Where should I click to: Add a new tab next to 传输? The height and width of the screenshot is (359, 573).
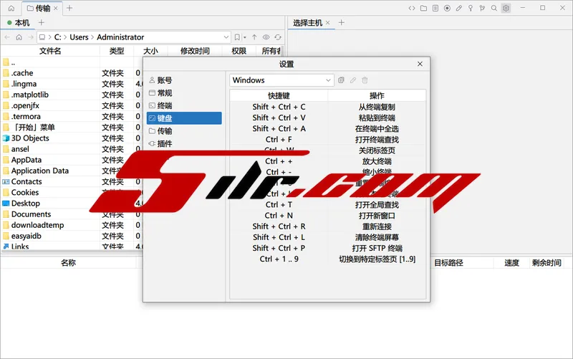[69, 8]
